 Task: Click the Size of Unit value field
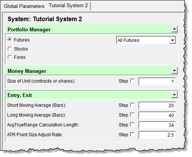[x=157, y=81]
